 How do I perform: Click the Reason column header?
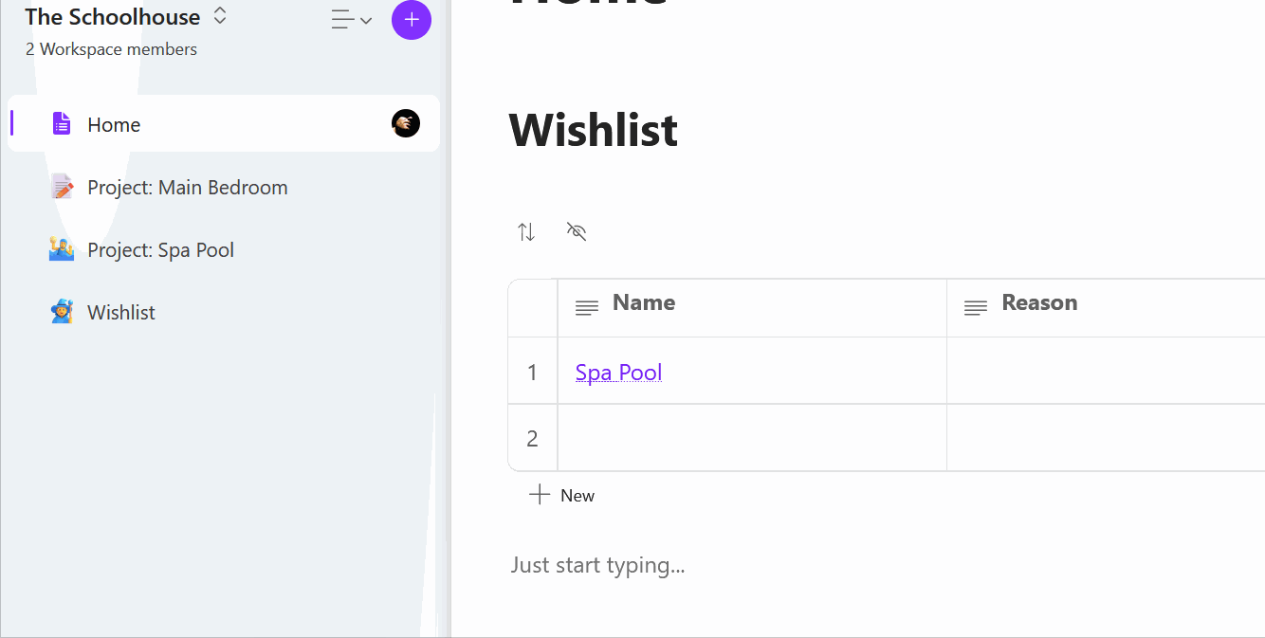(1039, 303)
